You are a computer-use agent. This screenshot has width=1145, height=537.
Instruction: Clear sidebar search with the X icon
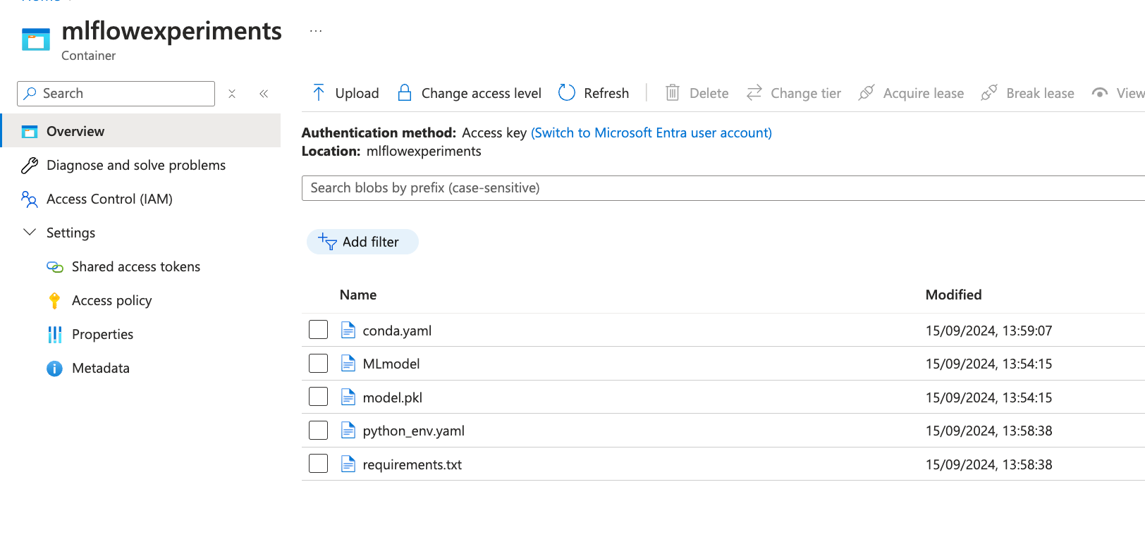[x=232, y=94]
